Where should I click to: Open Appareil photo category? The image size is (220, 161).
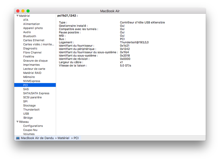click(33, 28)
